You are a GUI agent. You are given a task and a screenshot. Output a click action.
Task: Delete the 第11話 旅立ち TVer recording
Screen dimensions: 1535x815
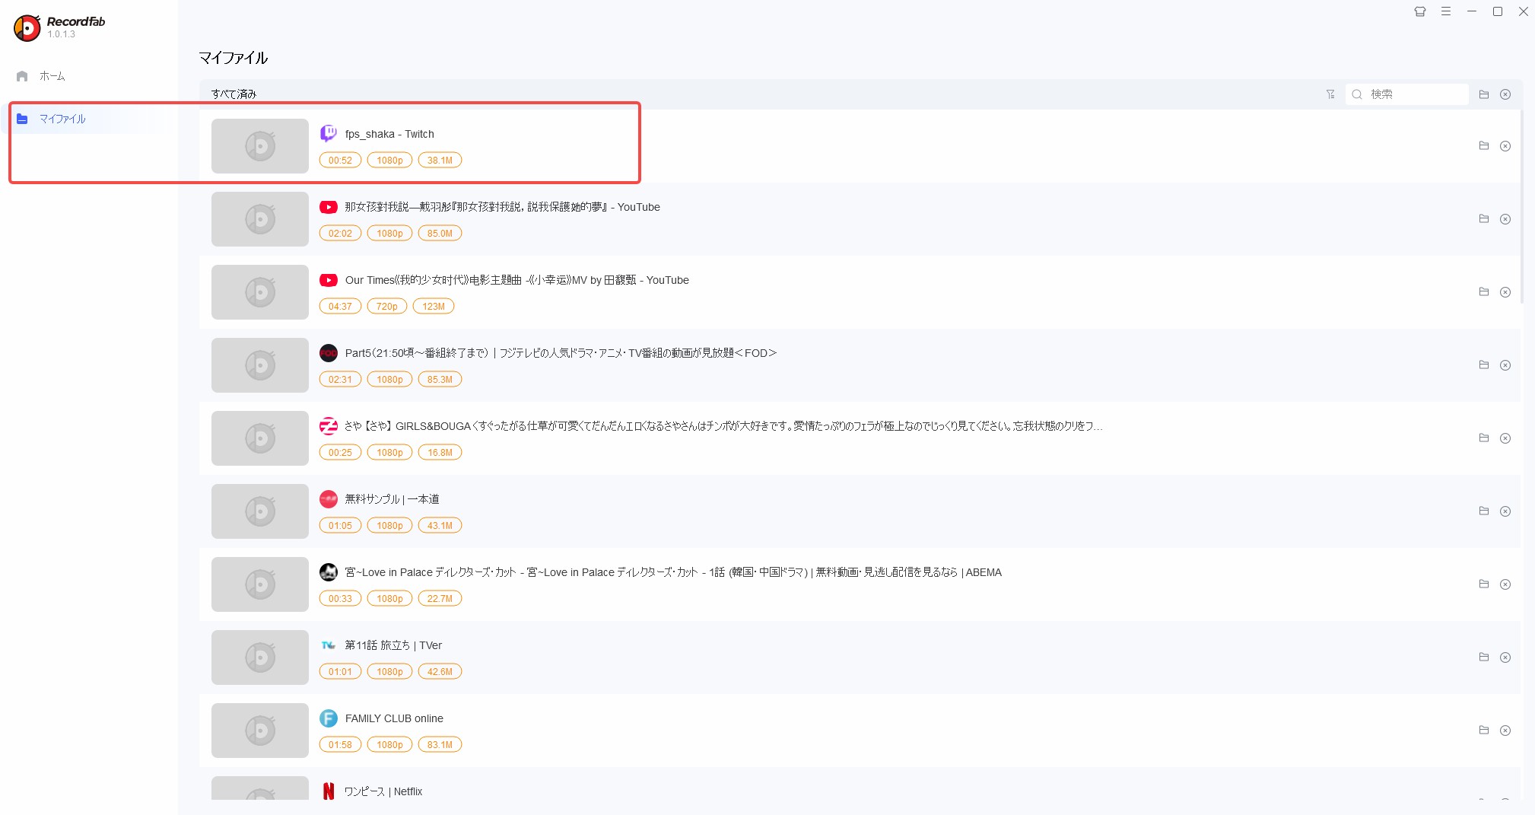click(1505, 657)
